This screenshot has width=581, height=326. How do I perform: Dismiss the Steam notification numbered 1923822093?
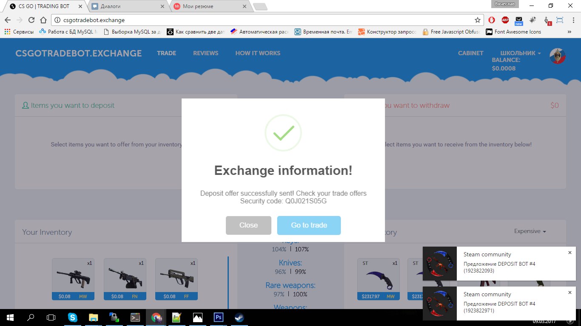[x=570, y=253]
